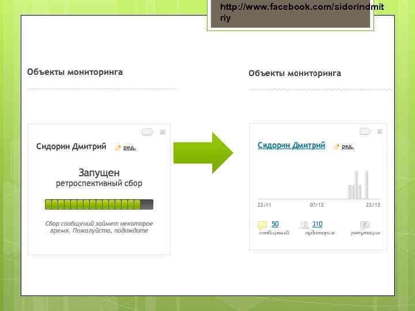The height and width of the screenshot is (311, 415).
Task: Toggle the switch on the right card with the chart
Action: 365,131
